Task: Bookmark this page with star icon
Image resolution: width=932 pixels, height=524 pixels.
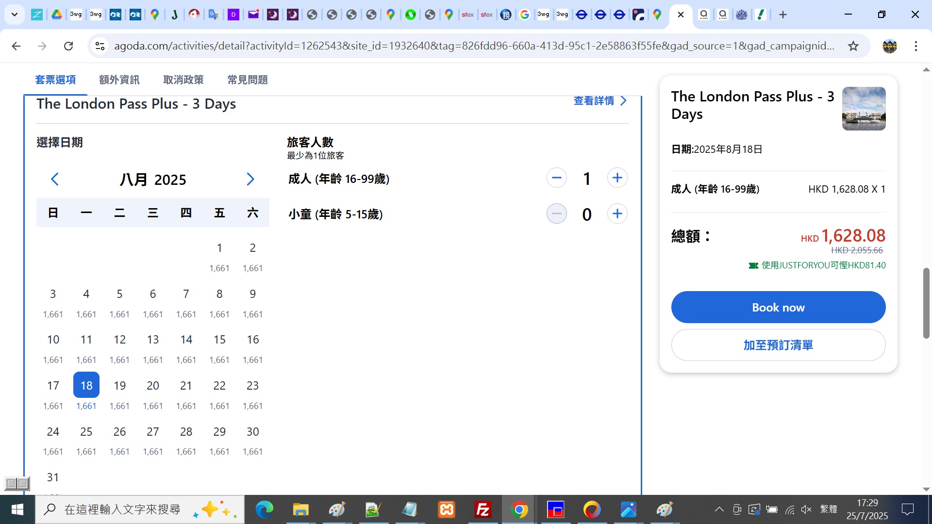Action: tap(853, 46)
